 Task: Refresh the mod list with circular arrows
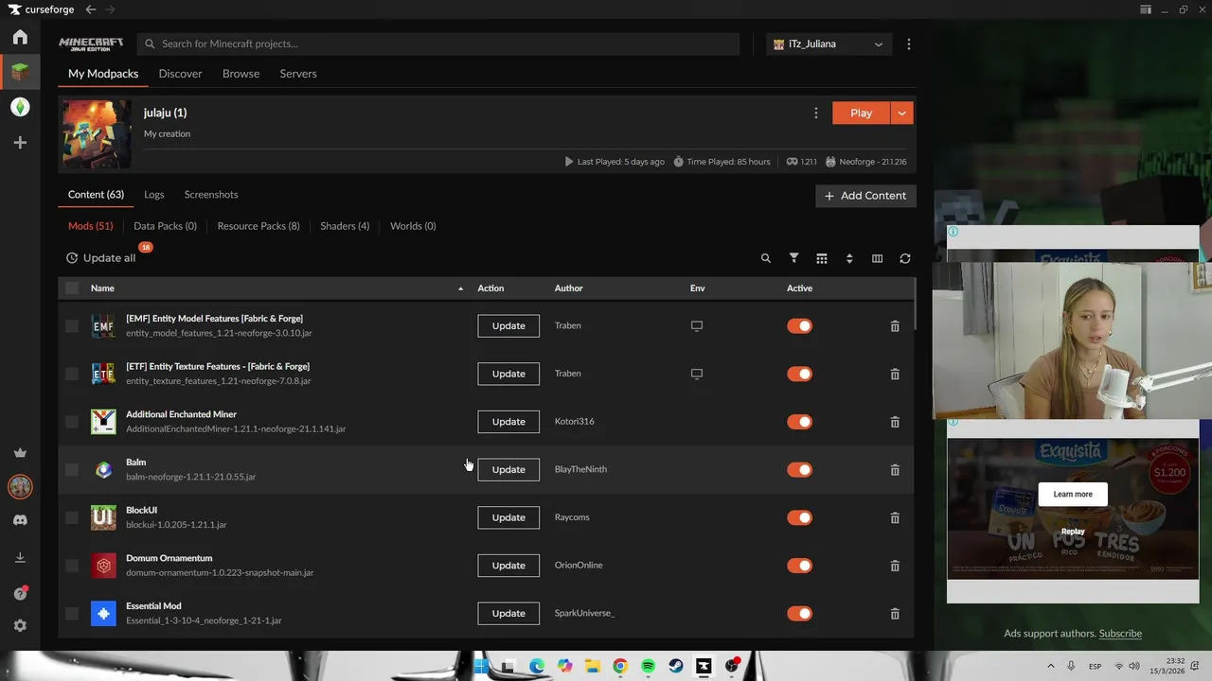pyautogui.click(x=905, y=258)
